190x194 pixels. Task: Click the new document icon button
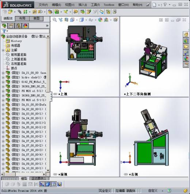(x=154, y=5)
